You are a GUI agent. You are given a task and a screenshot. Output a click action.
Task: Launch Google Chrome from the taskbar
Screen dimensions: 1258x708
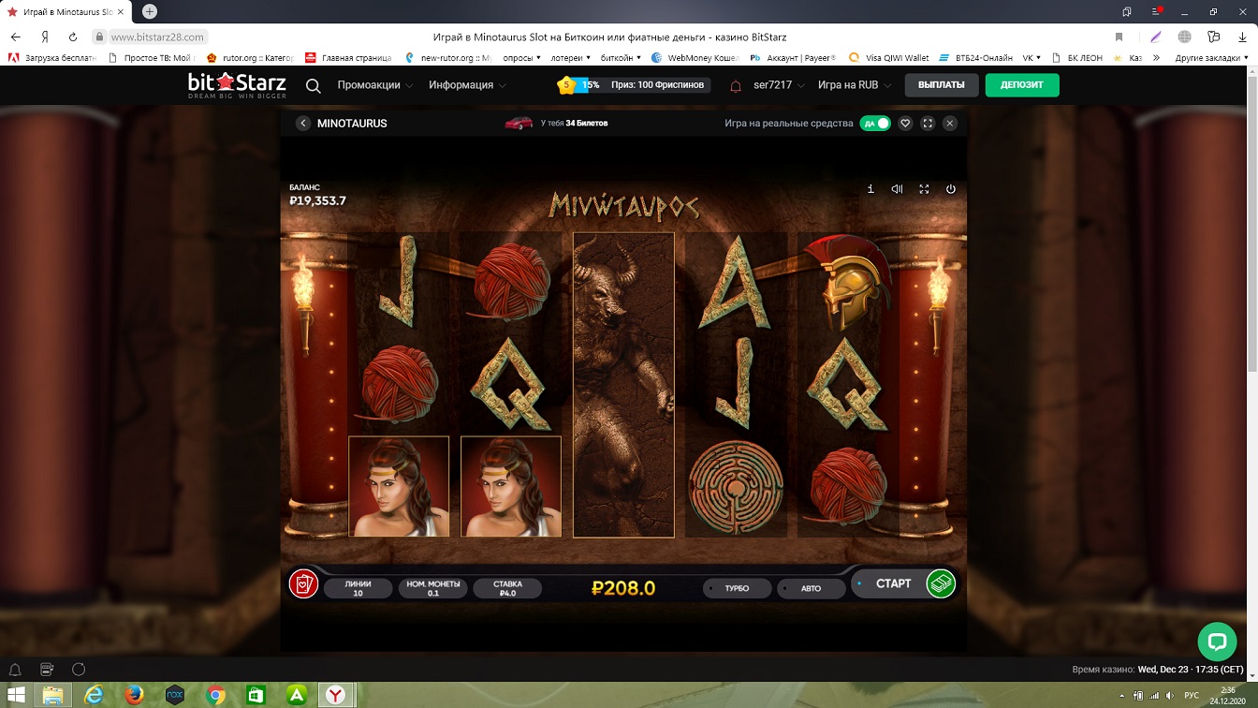(215, 695)
